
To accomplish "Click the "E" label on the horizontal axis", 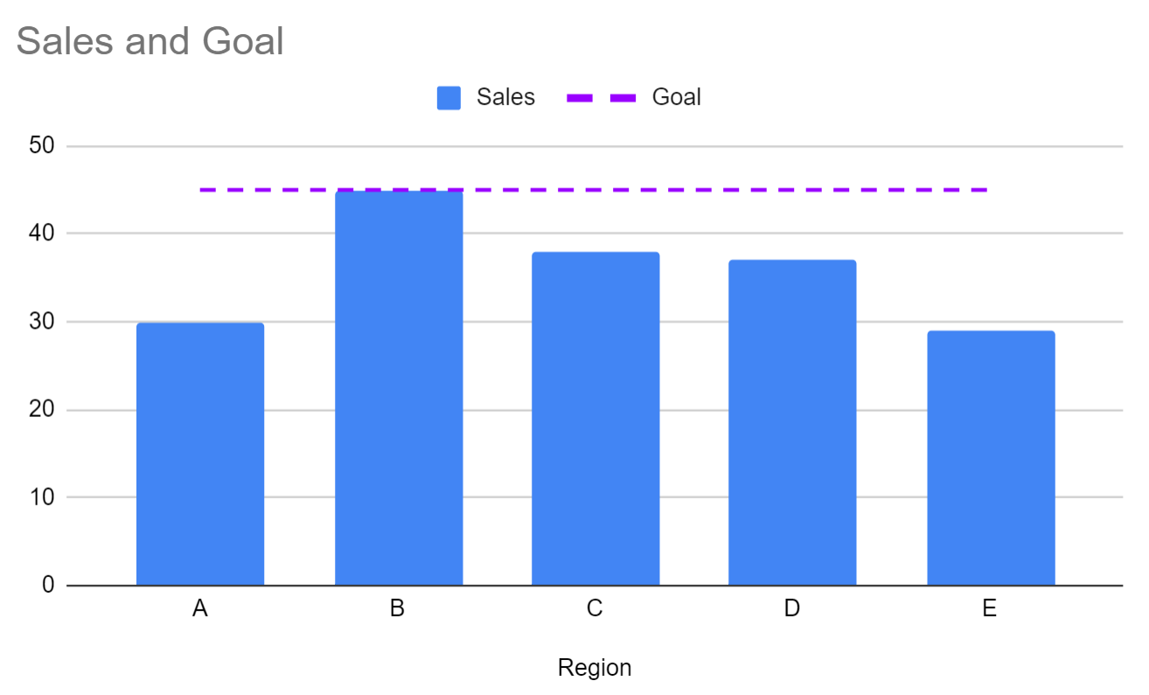I will click(x=989, y=608).
